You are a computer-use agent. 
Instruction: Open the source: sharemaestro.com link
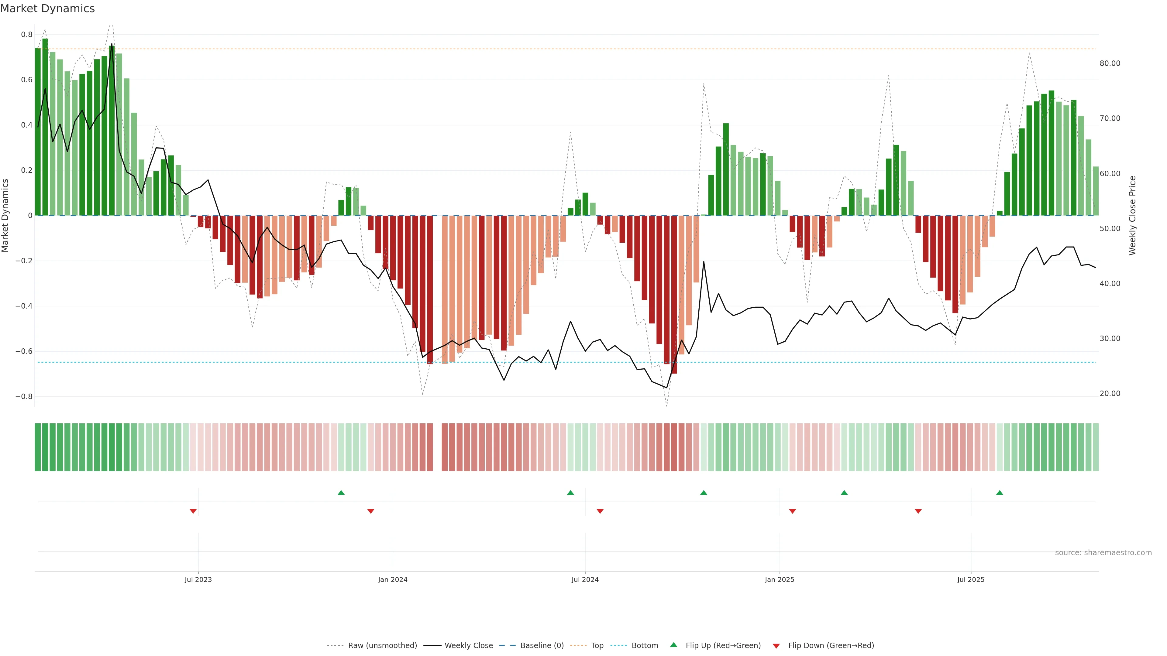point(1103,553)
